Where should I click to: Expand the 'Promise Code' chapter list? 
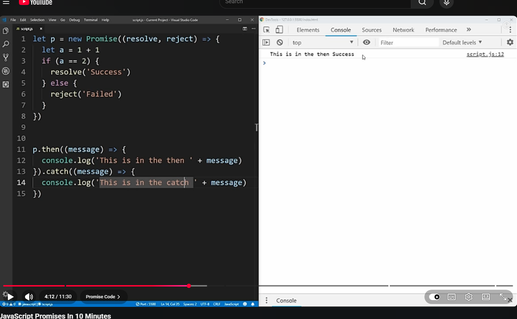[x=103, y=297]
